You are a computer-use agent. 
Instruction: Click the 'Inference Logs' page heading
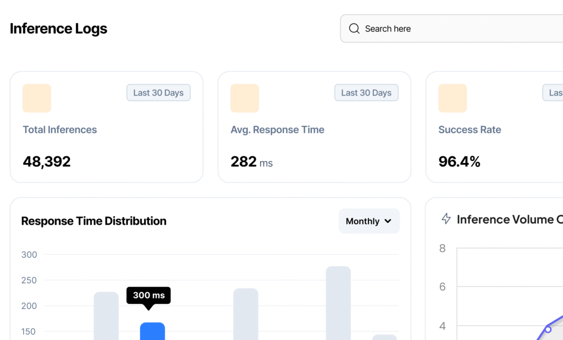point(58,29)
